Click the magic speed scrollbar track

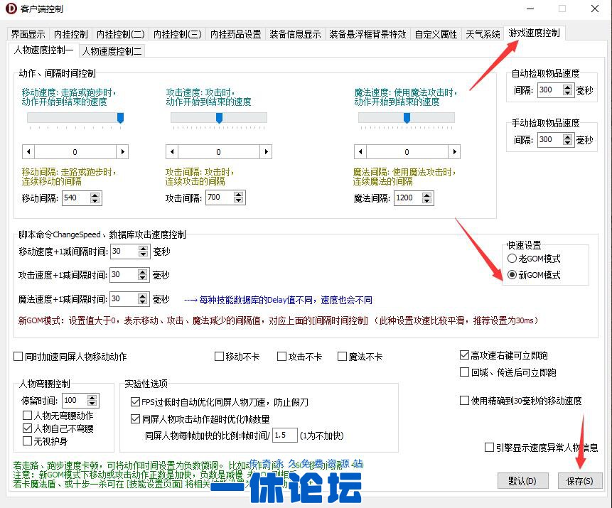pyautogui.click(x=407, y=152)
